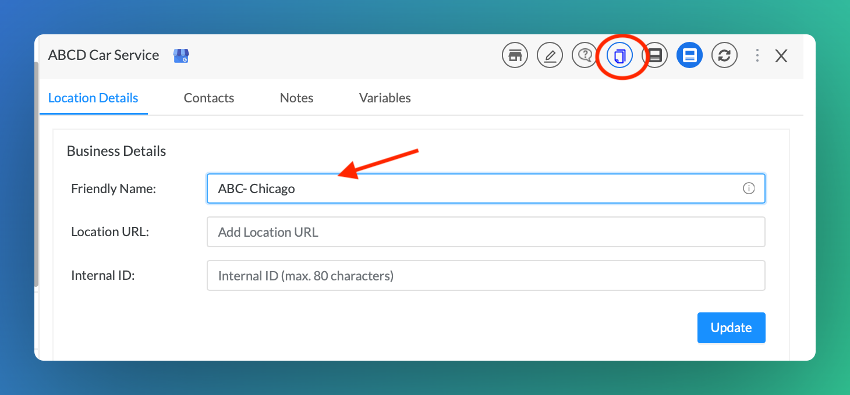850x395 pixels.
Task: Open the Notes tab
Action: [296, 98]
